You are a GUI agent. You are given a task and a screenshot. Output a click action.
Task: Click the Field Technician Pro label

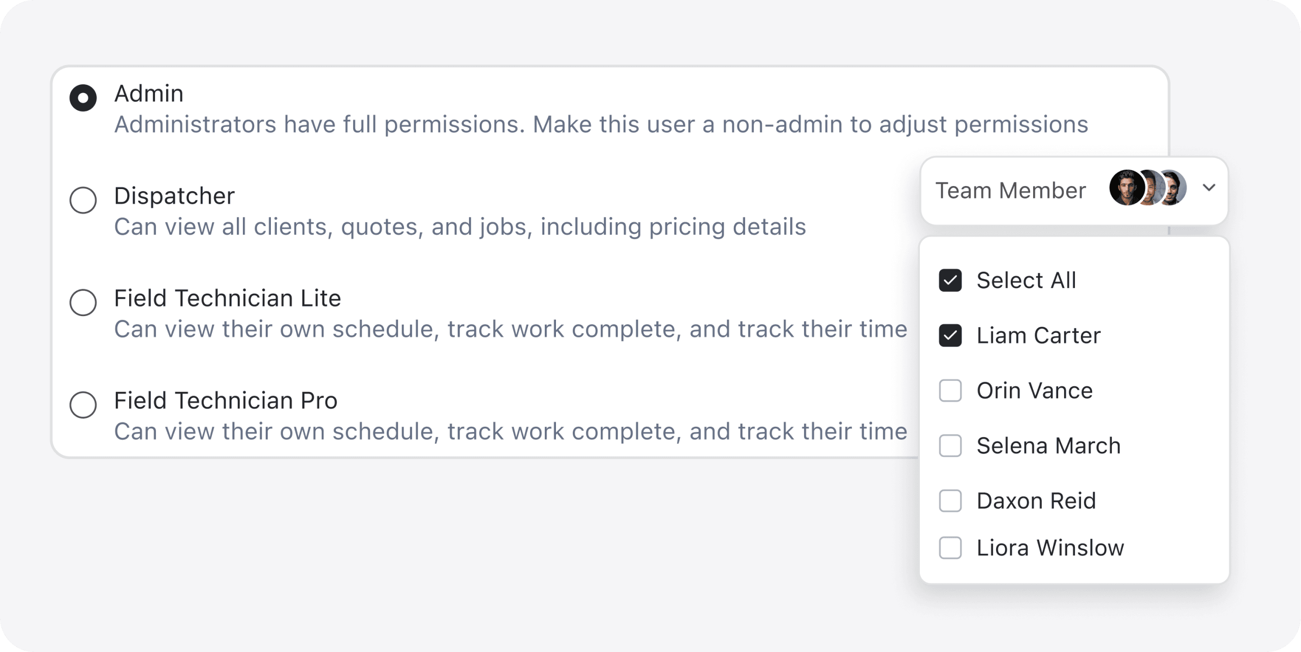coord(226,400)
